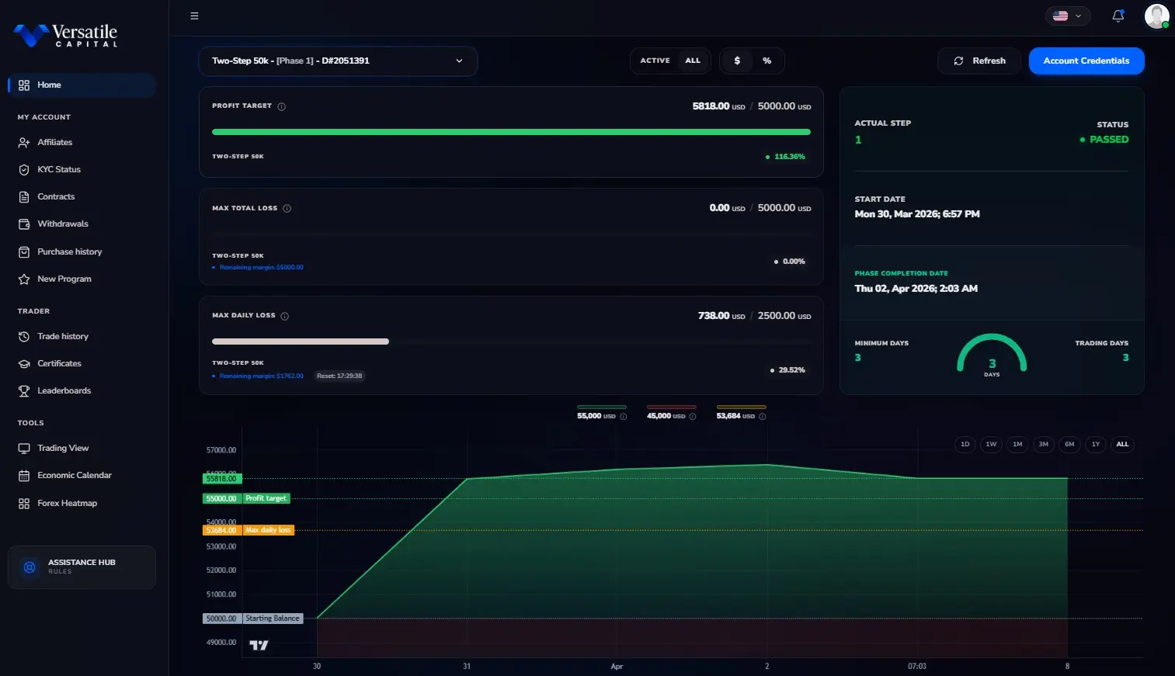Go to Home in sidebar
1175x676 pixels.
[82, 85]
